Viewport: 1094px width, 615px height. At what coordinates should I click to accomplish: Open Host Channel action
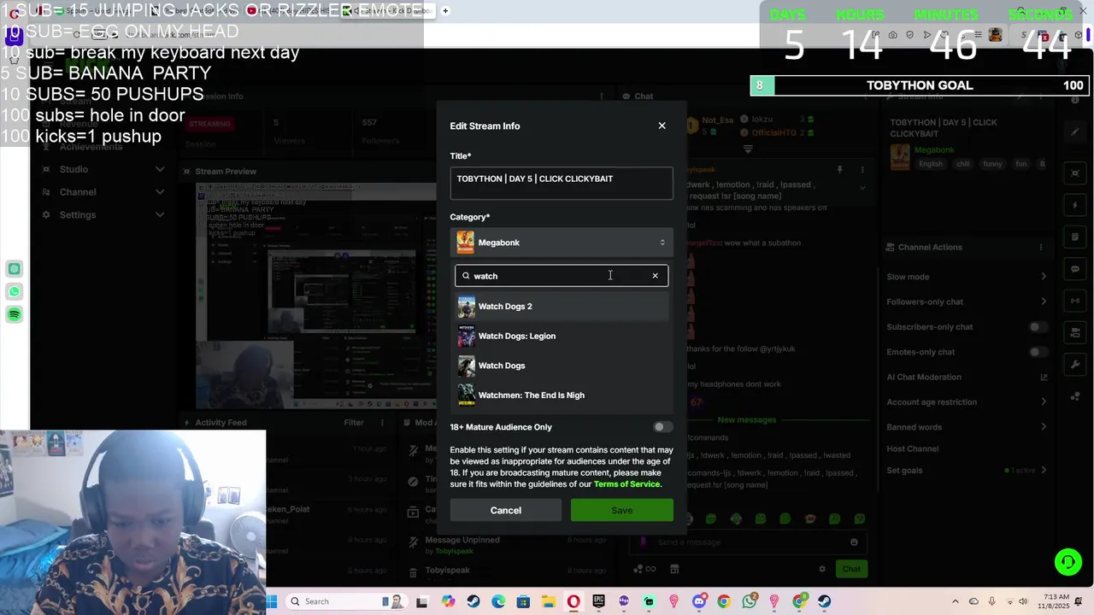click(912, 448)
